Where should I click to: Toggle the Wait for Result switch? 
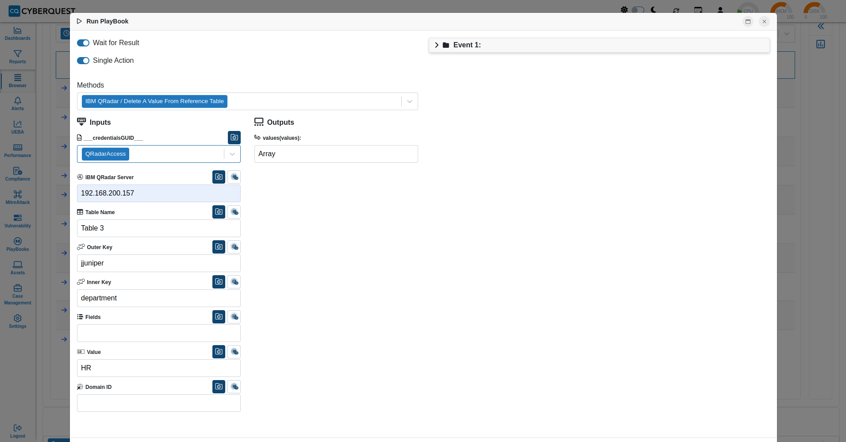click(83, 43)
